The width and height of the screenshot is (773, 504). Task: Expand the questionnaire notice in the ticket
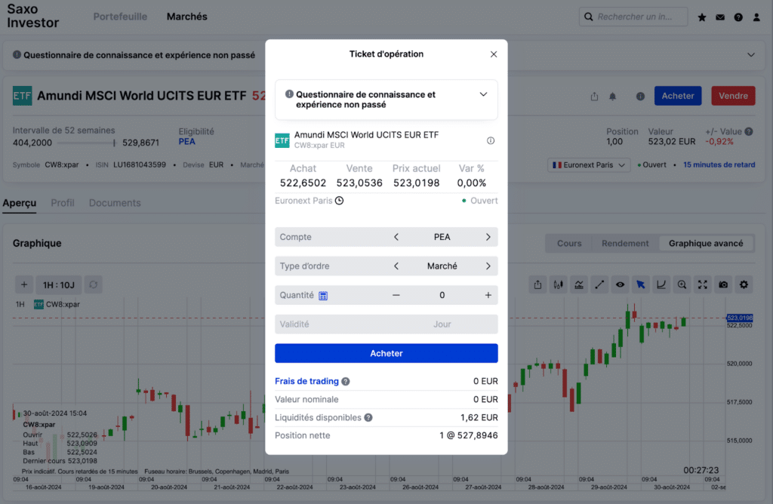[483, 94]
